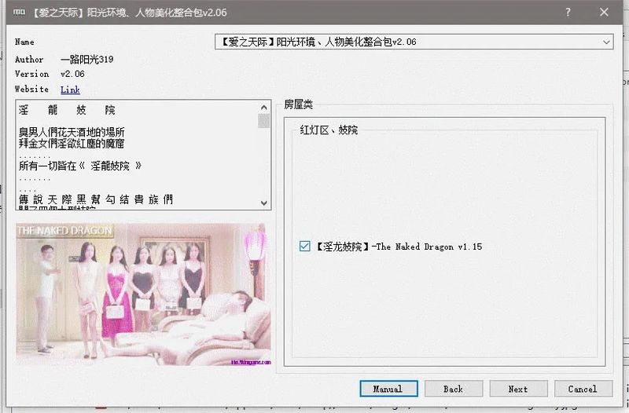Click the question mark help button

(x=568, y=13)
